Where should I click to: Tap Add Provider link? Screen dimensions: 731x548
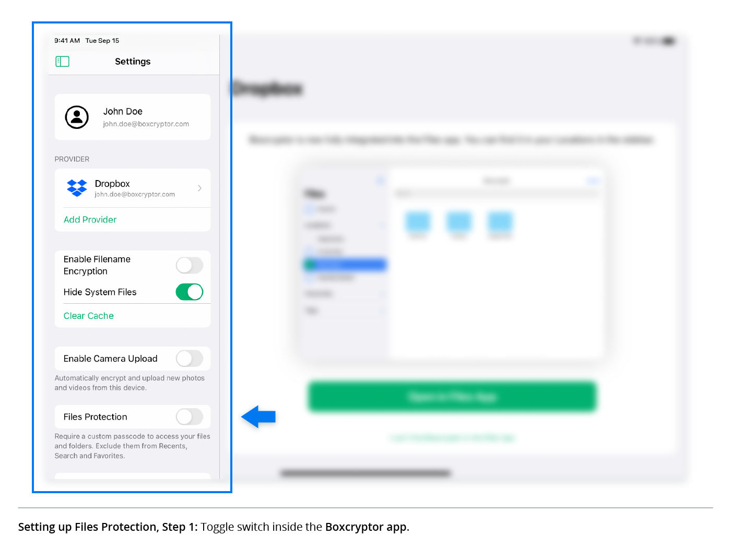(90, 220)
